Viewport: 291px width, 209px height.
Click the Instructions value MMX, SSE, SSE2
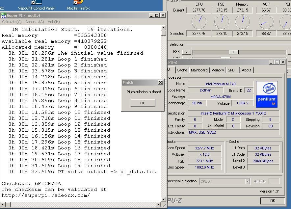[234, 132]
